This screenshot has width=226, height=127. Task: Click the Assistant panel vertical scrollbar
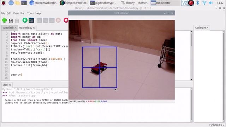pos(224,76)
